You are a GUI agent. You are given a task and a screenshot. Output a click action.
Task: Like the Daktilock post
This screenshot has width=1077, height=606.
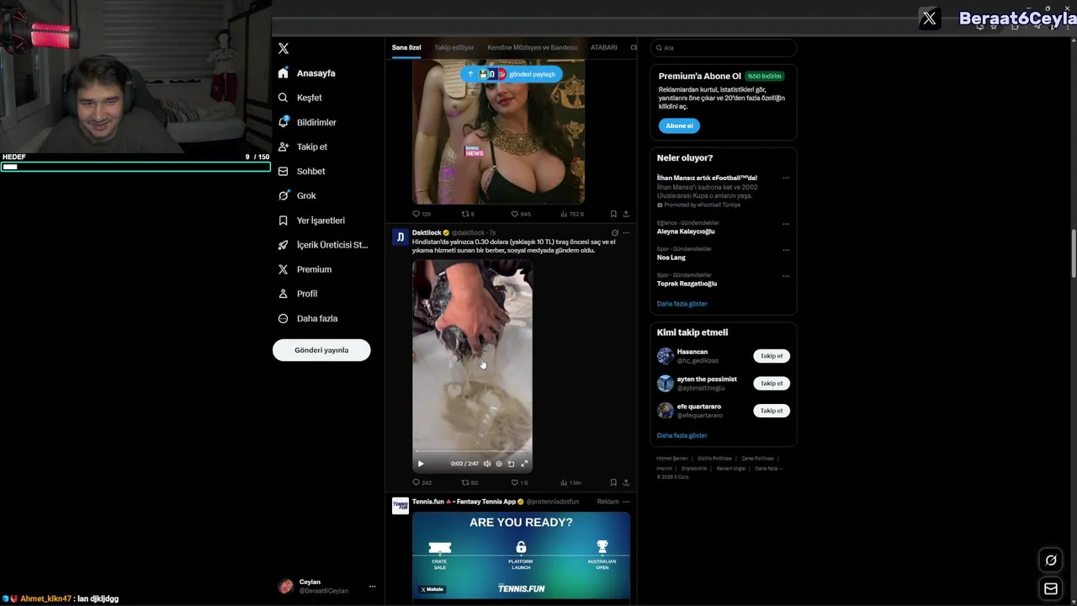pyautogui.click(x=519, y=483)
